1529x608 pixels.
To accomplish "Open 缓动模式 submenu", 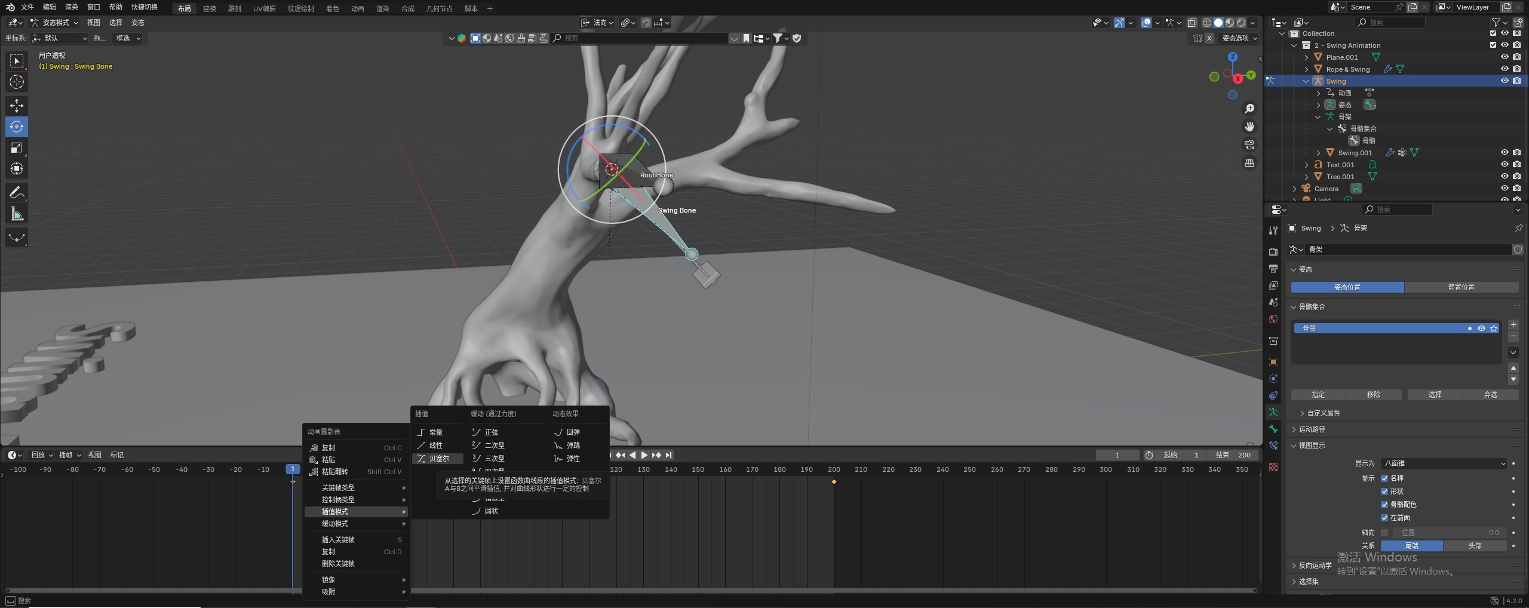I will [x=357, y=524].
